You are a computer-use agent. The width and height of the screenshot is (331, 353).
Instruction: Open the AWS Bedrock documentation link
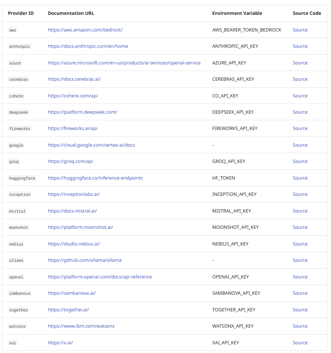pyautogui.click(x=85, y=30)
